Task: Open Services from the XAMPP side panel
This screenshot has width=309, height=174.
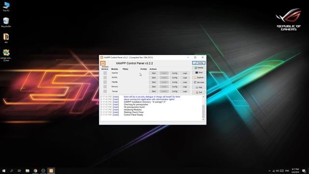Action: click(198, 82)
